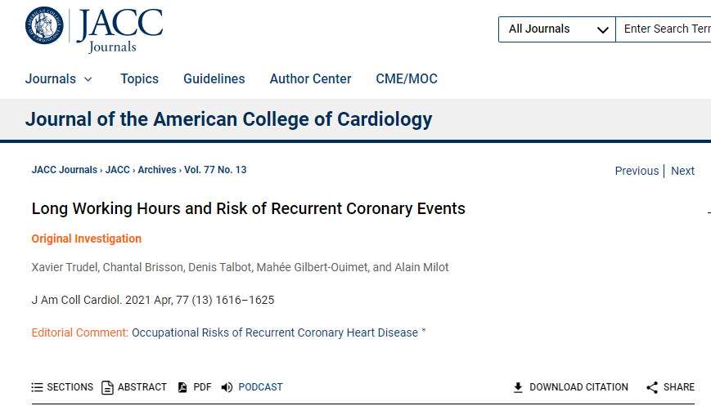Open the Topics menu item

coord(140,78)
